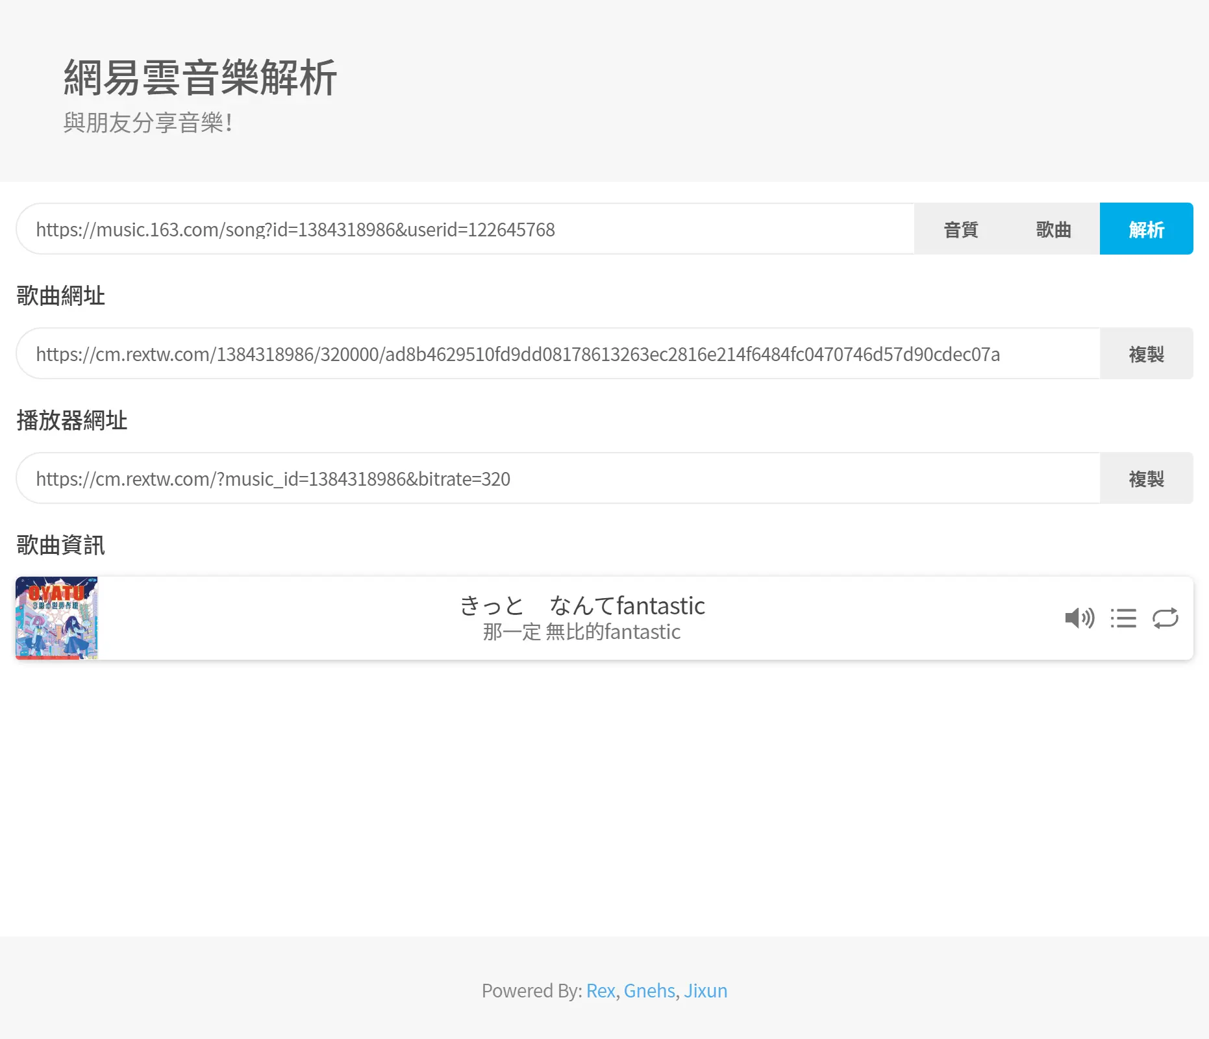Open the Gnehs credit link

[649, 990]
